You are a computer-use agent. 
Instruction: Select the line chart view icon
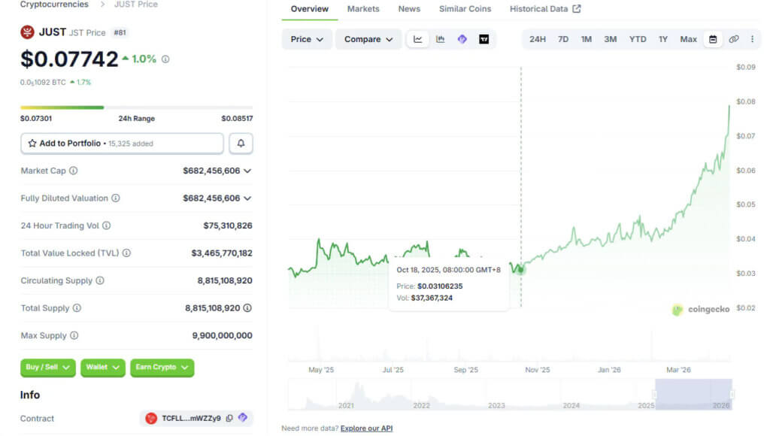tap(418, 39)
